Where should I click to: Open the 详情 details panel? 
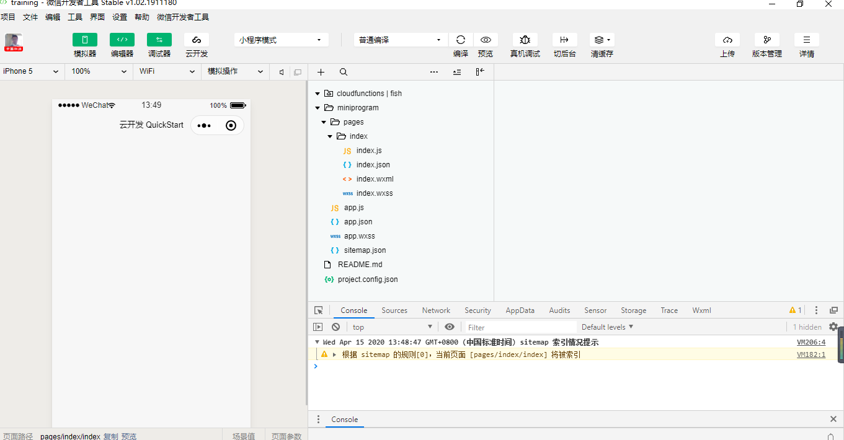807,40
